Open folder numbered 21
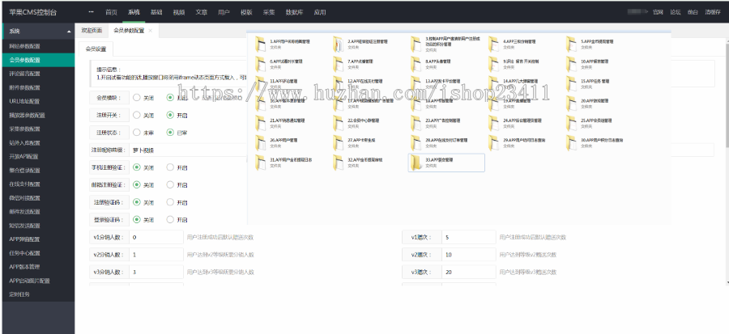Image resolution: width=729 pixels, height=334 pixels. pos(280,123)
